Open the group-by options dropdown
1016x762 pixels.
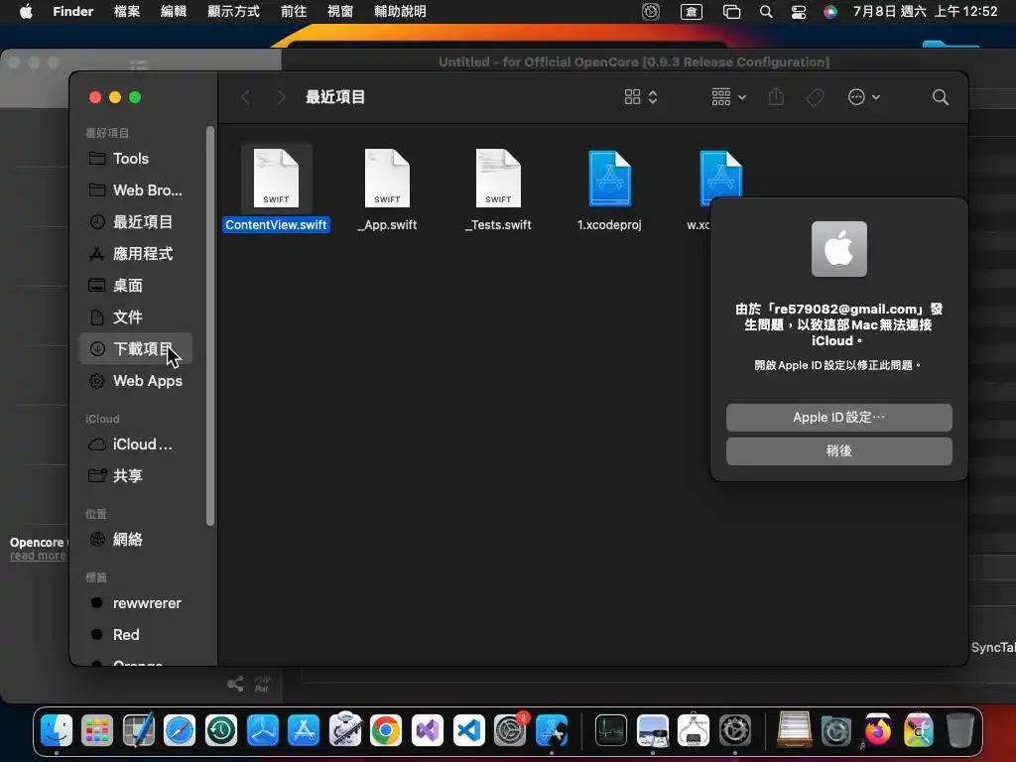click(729, 97)
